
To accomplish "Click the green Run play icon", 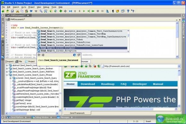I will pyautogui.click(x=84, y=11).
